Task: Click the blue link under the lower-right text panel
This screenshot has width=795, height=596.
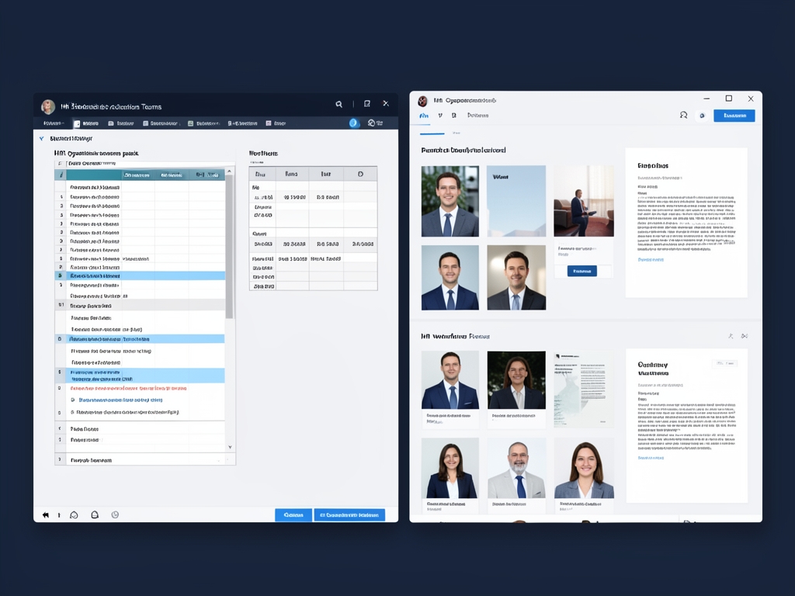Action: tap(651, 458)
